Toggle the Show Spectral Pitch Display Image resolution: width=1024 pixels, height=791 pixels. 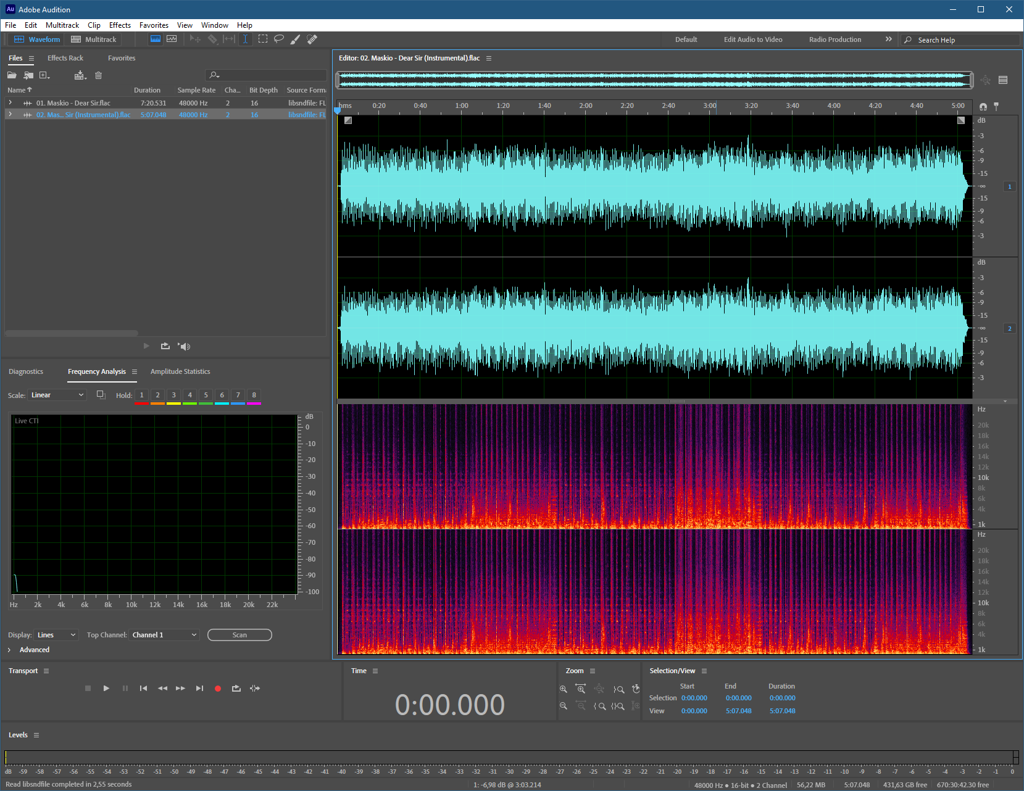tap(172, 39)
